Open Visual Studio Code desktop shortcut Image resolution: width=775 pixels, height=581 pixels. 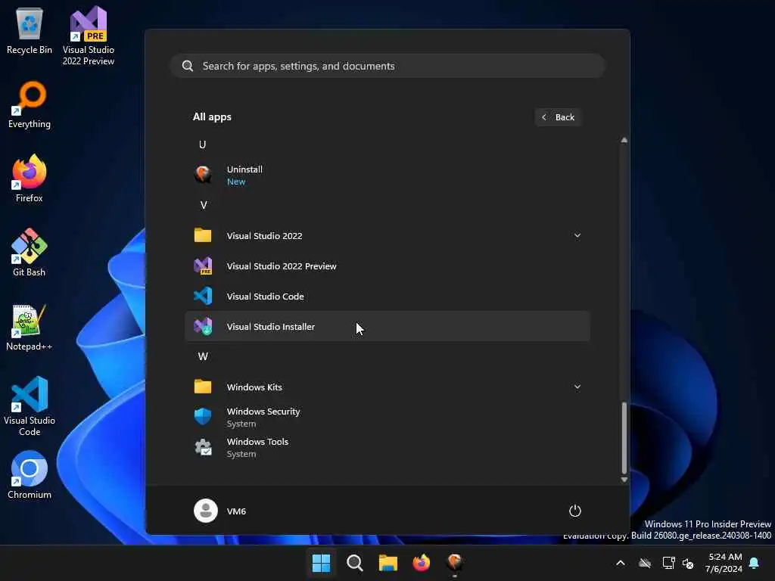[30, 406]
